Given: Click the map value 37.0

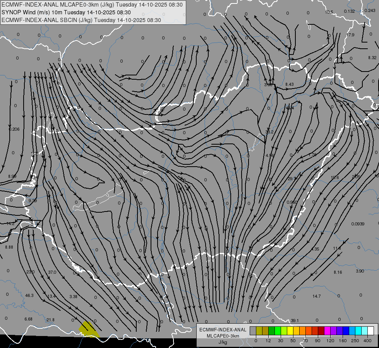Looking at the screenshot, I should pyautogui.click(x=52, y=272).
